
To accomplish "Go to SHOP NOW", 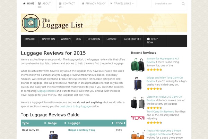I will (153, 41).
